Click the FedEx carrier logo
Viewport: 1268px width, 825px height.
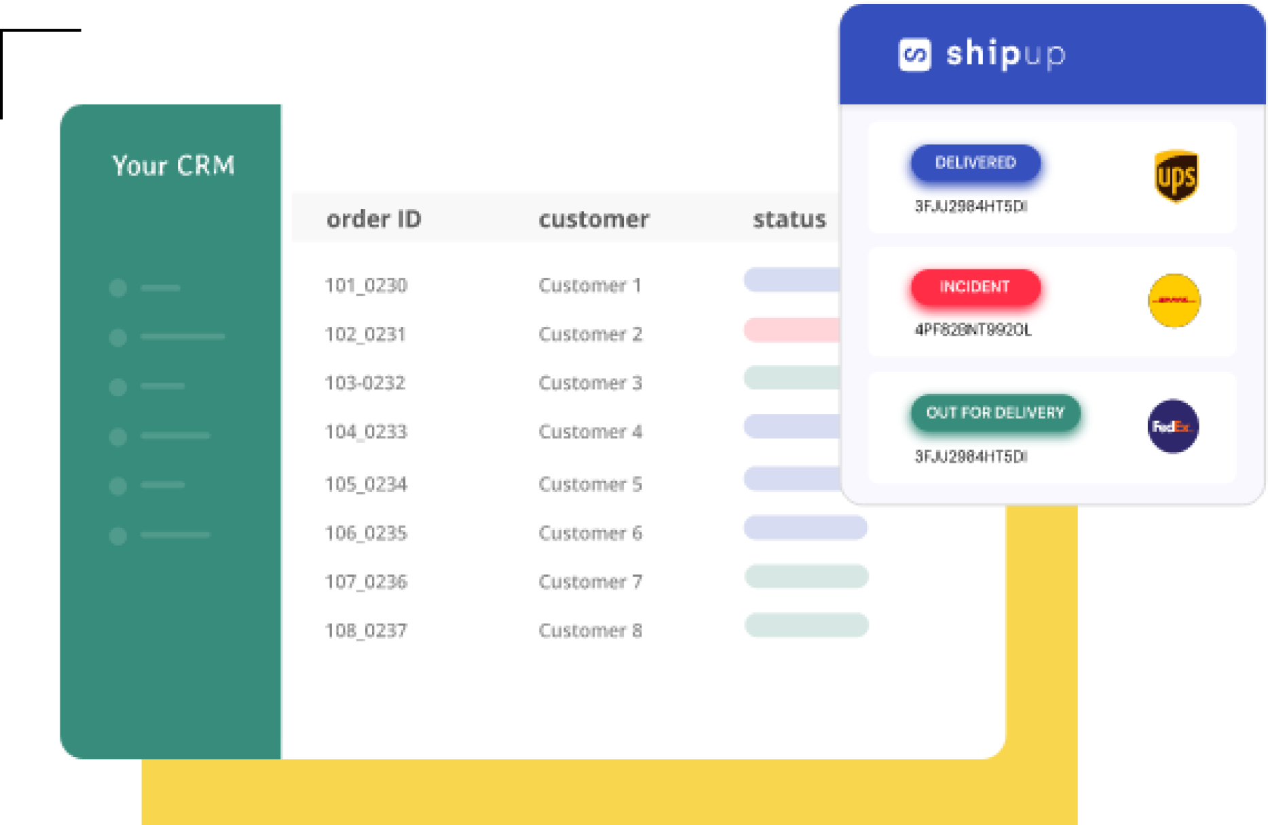pos(1173,427)
